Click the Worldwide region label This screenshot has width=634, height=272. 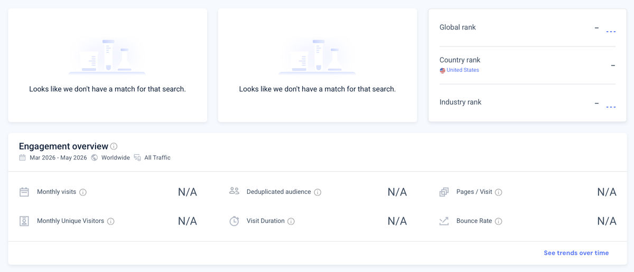116,157
